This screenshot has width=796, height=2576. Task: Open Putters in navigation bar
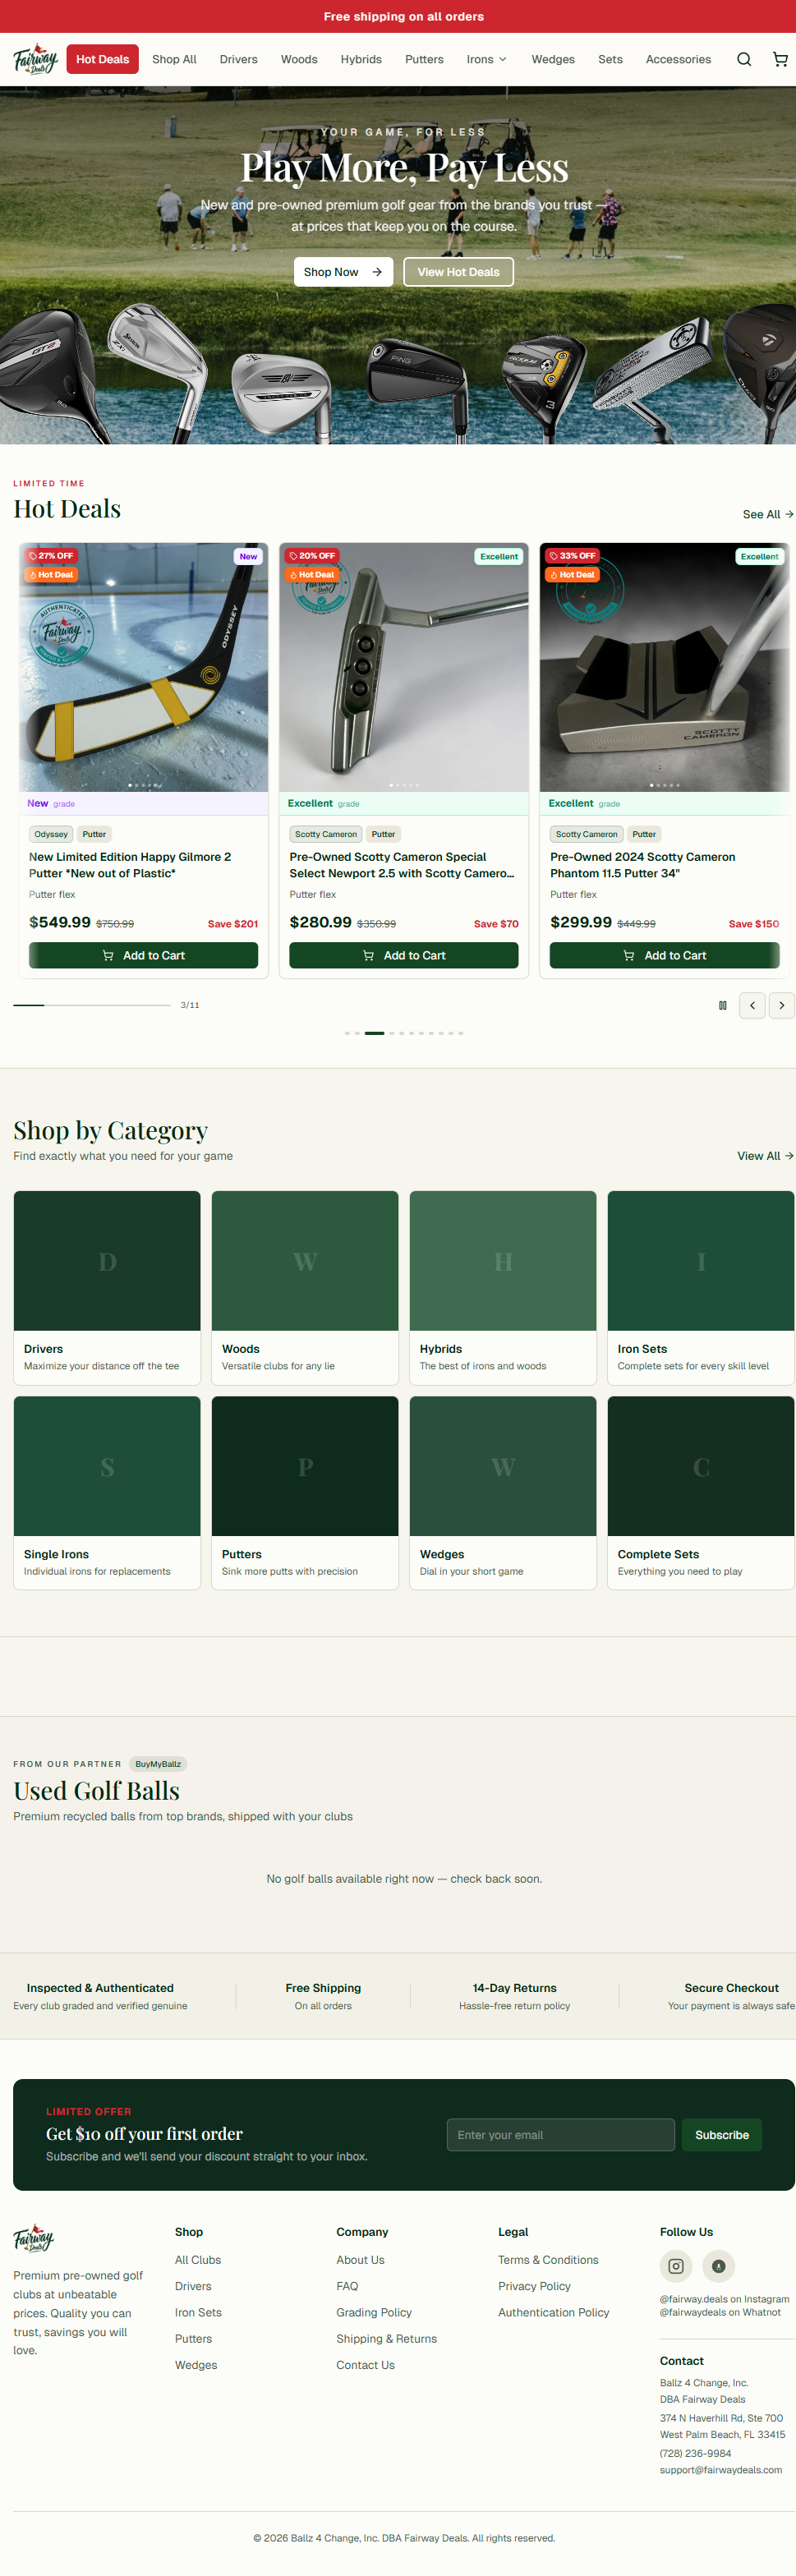pyautogui.click(x=424, y=60)
